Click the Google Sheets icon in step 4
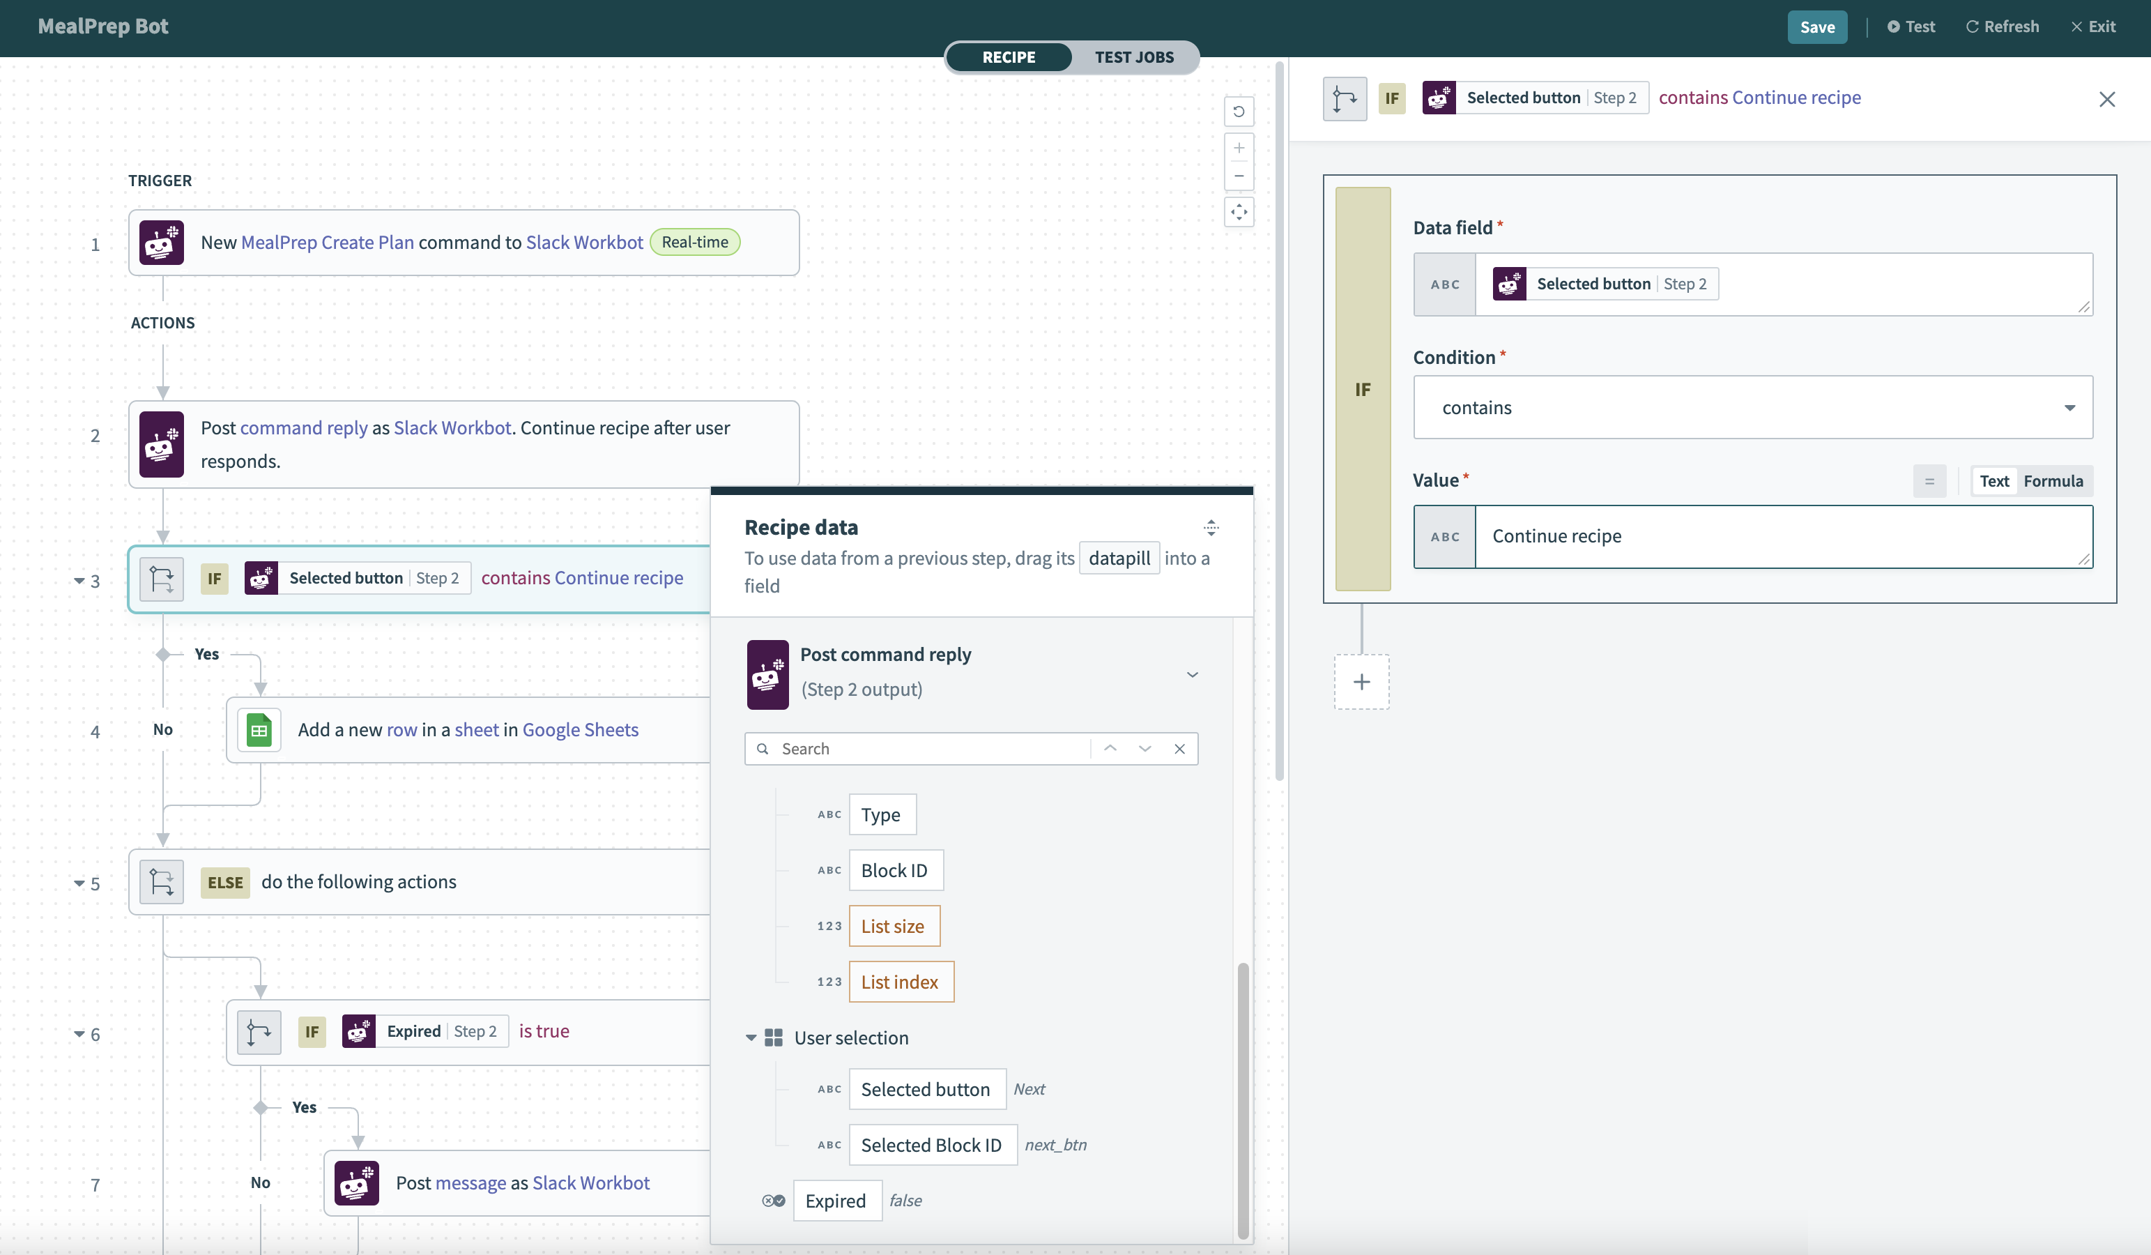The width and height of the screenshot is (2151, 1255). point(259,730)
